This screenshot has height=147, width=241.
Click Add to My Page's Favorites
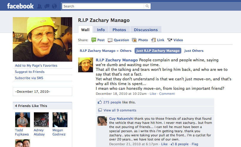click(36, 65)
